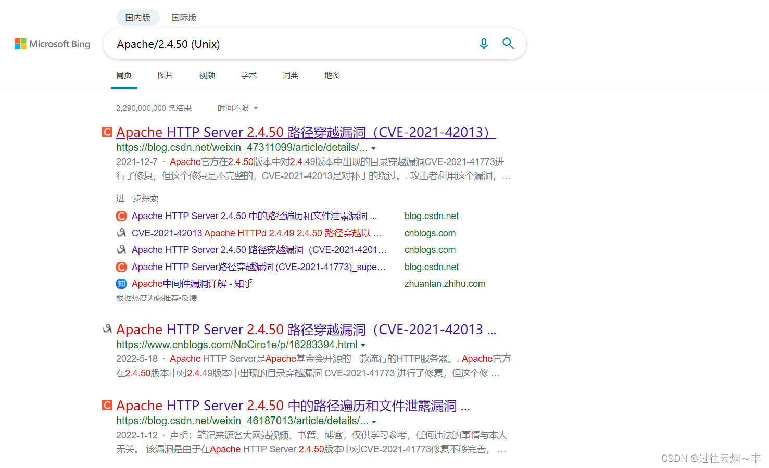Click the cnblogs favicon beside the second main result

pyautogui.click(x=107, y=328)
